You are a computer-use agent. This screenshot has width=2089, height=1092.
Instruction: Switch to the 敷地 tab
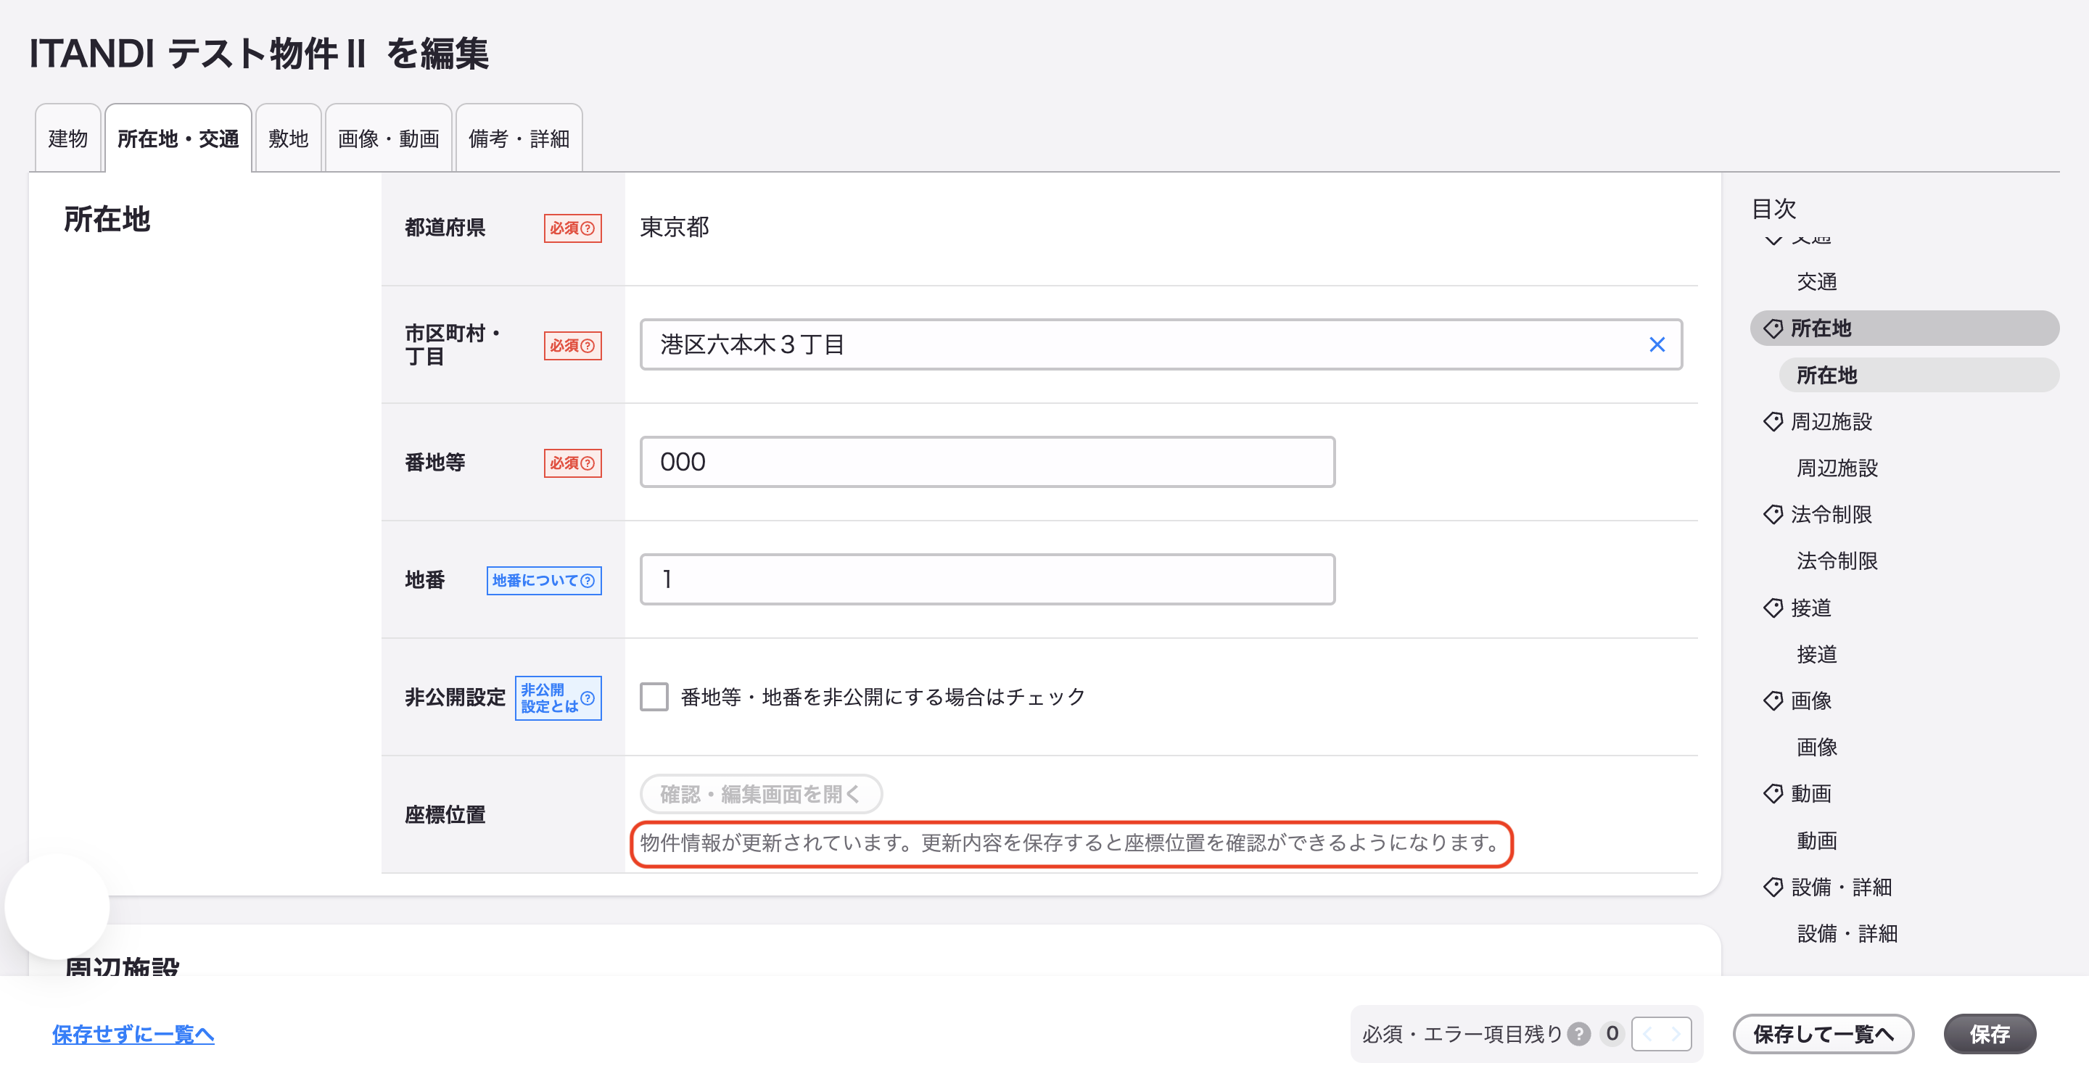click(289, 138)
